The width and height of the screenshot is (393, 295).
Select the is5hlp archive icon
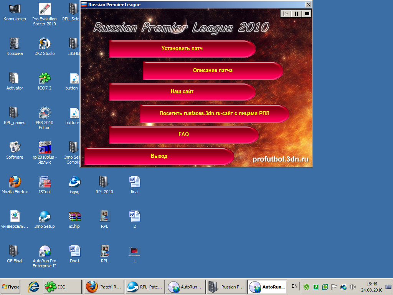click(74, 220)
